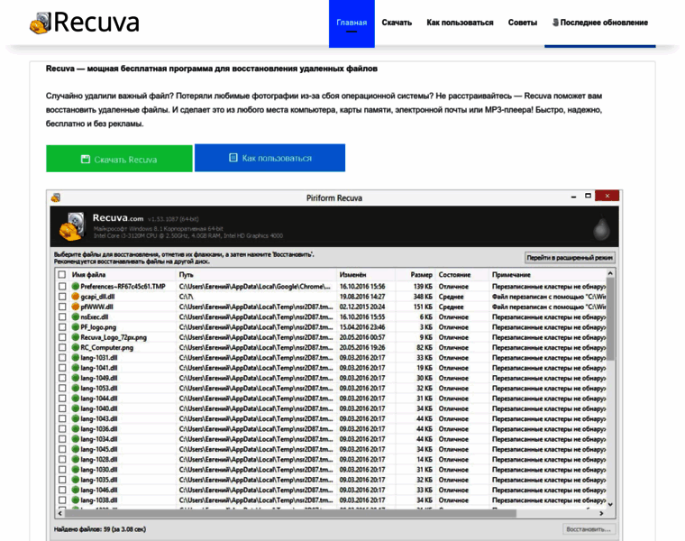This screenshot has width=685, height=541.
Task: Click Перейти в расширенный режим button
Action: point(570,257)
